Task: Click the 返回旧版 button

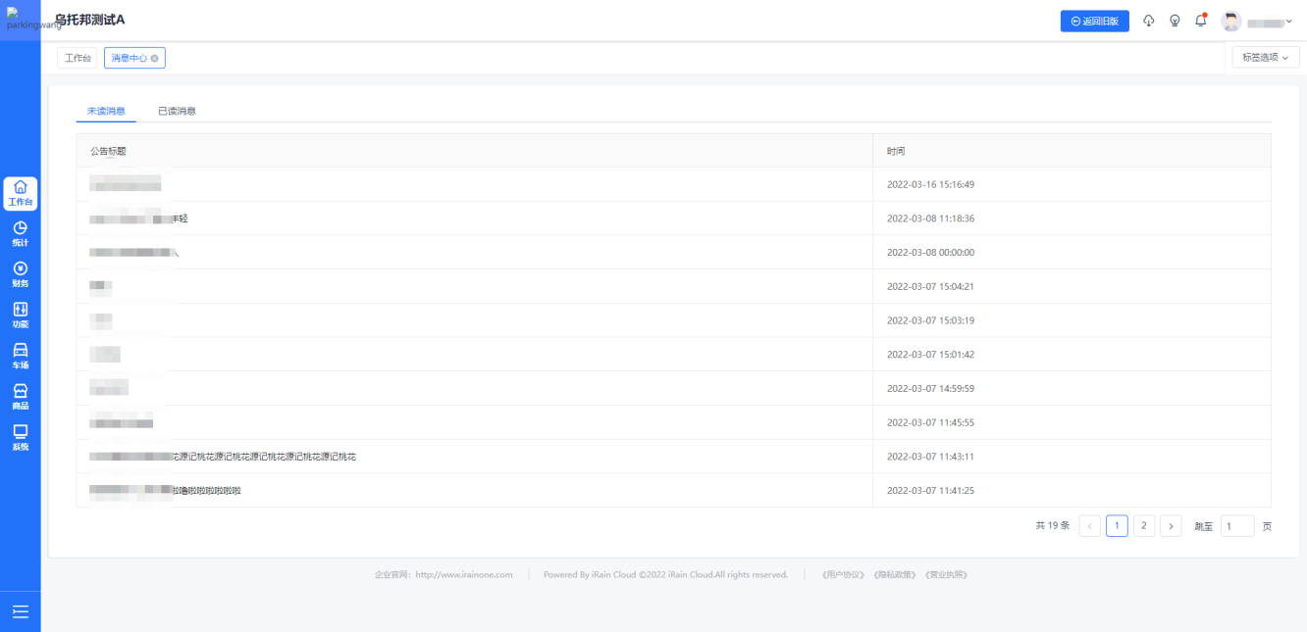Action: pyautogui.click(x=1095, y=21)
